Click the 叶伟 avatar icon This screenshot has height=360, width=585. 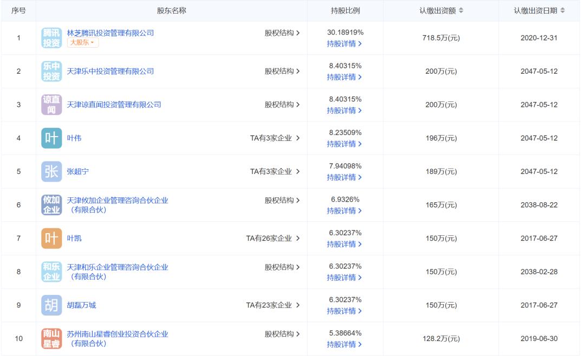point(51,138)
